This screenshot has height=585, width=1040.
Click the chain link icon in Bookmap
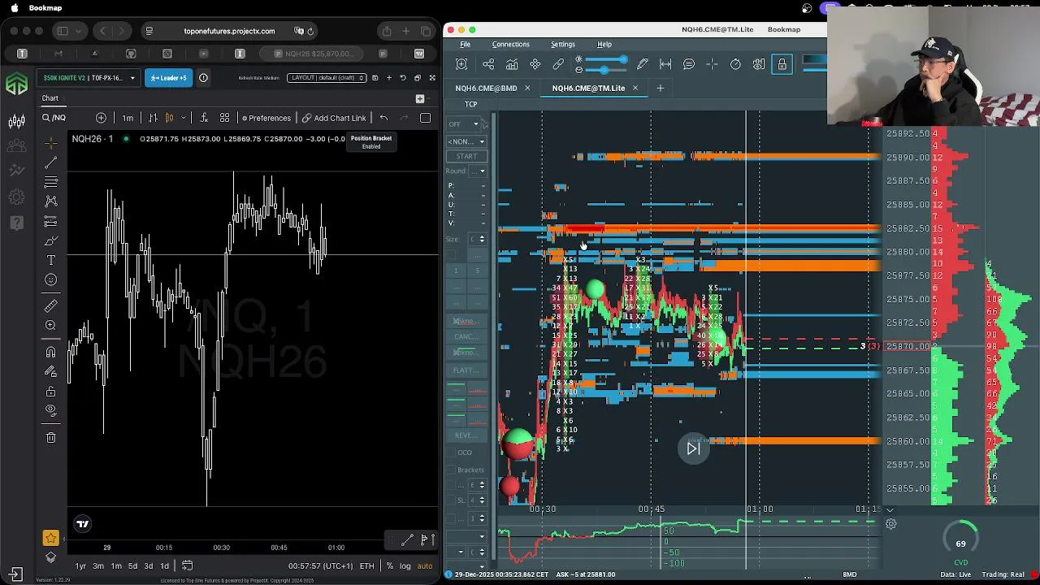coord(558,64)
